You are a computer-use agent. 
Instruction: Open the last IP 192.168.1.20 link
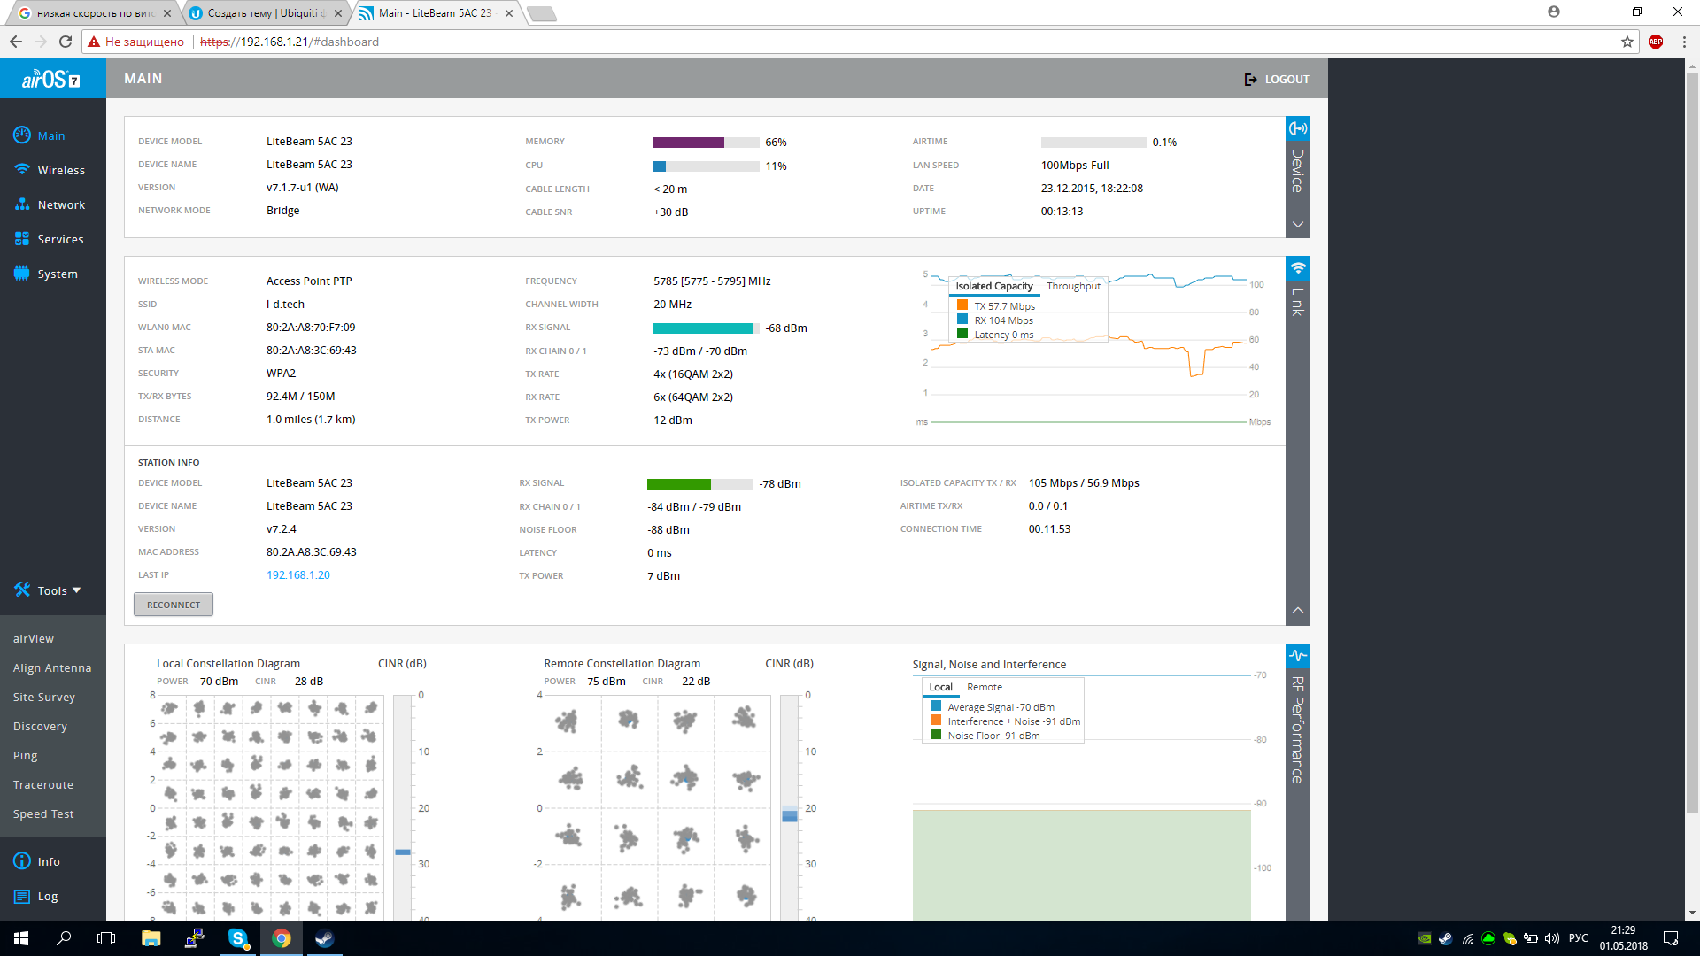[x=298, y=574]
